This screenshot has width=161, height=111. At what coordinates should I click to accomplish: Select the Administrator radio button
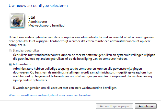click(x=10, y=65)
